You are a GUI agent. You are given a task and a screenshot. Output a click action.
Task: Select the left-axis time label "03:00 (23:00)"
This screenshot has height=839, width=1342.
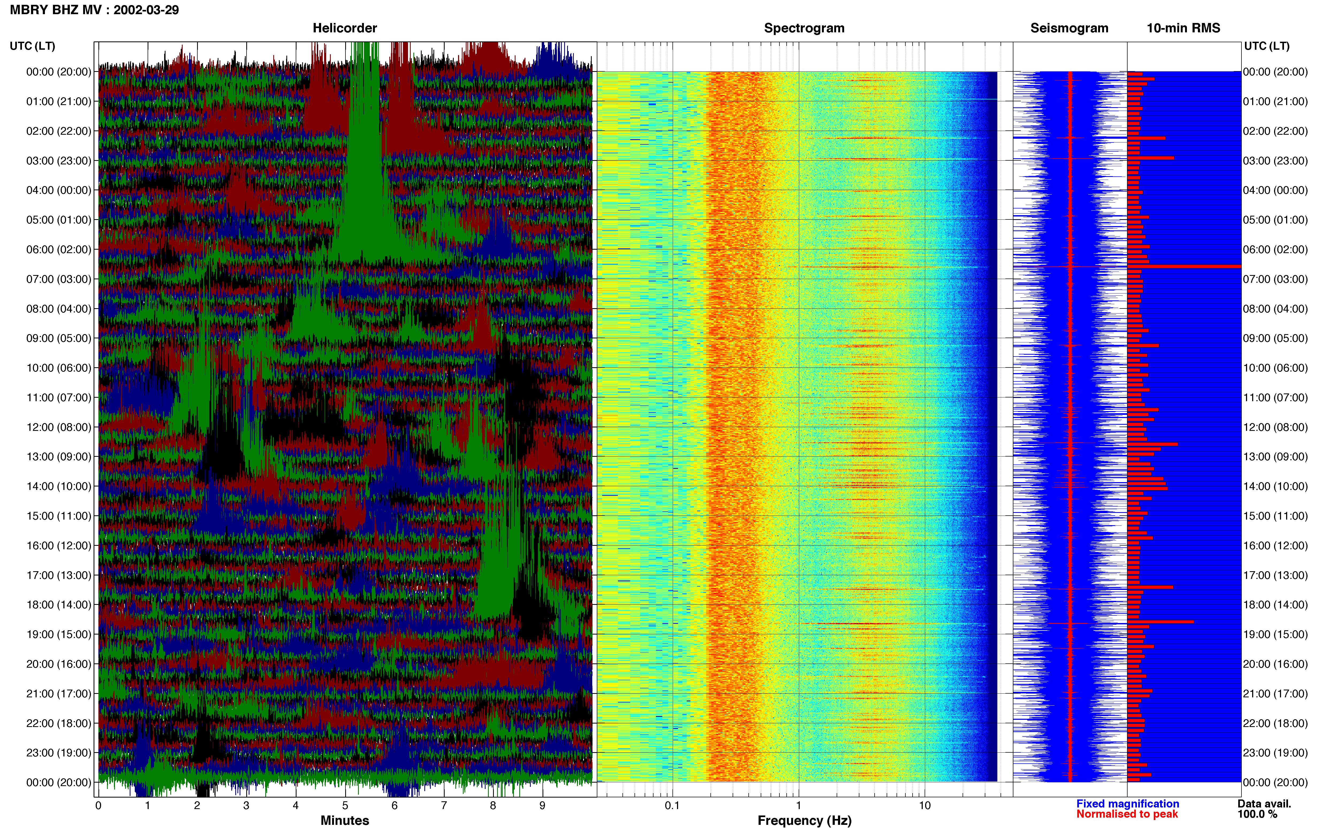pyautogui.click(x=59, y=161)
